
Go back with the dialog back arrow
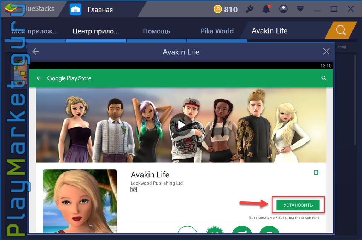(36, 52)
